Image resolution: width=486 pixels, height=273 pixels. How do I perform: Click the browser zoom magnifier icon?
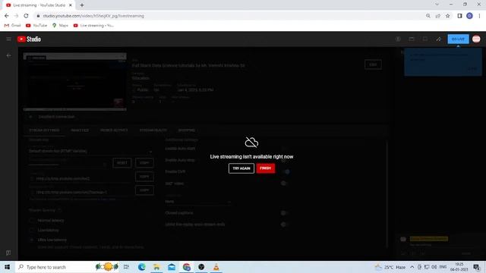tap(428, 16)
